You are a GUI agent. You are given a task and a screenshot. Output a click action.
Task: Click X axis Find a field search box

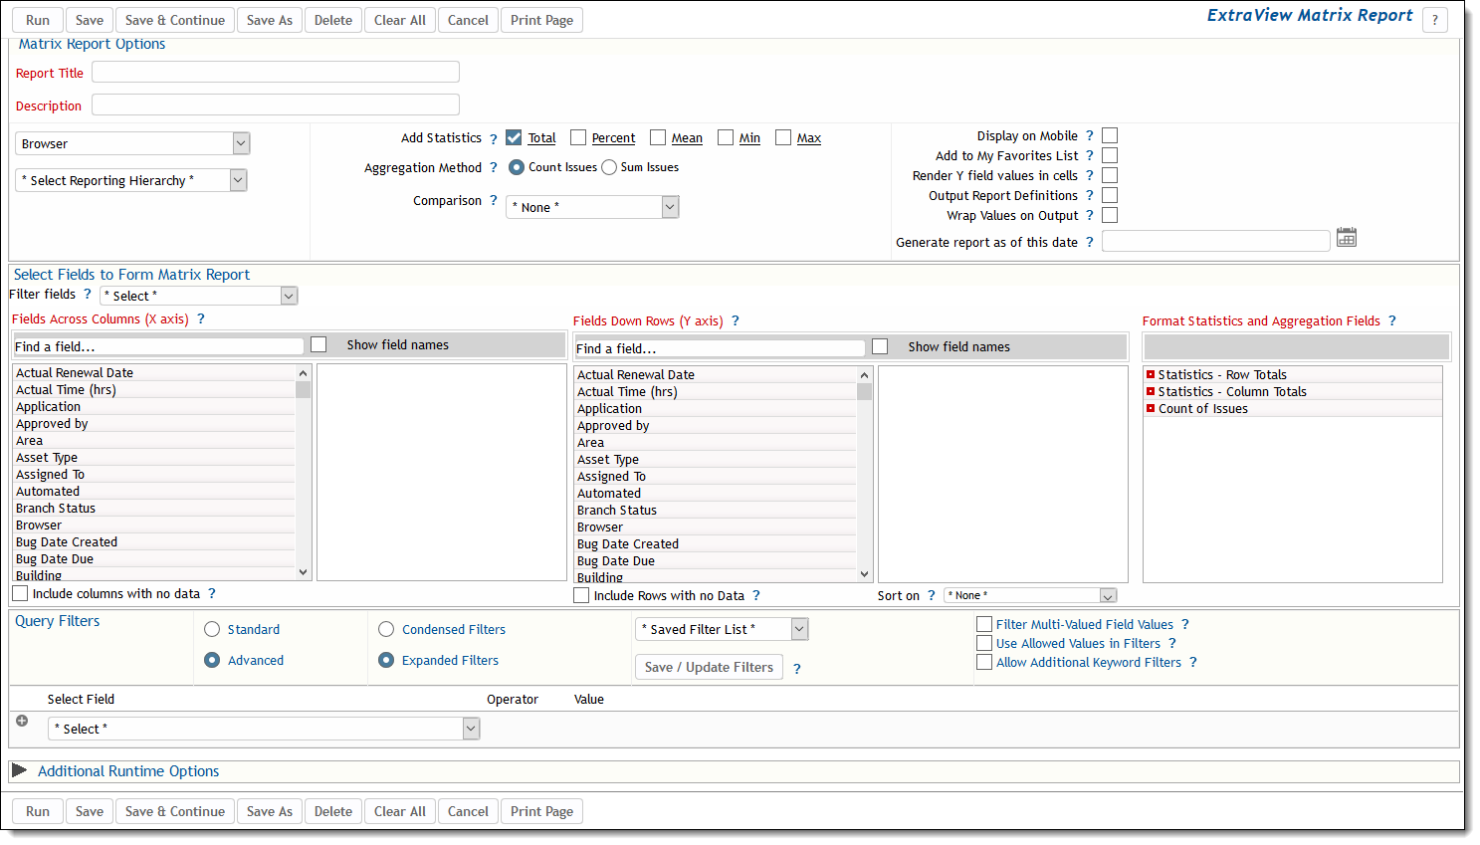[158, 346]
